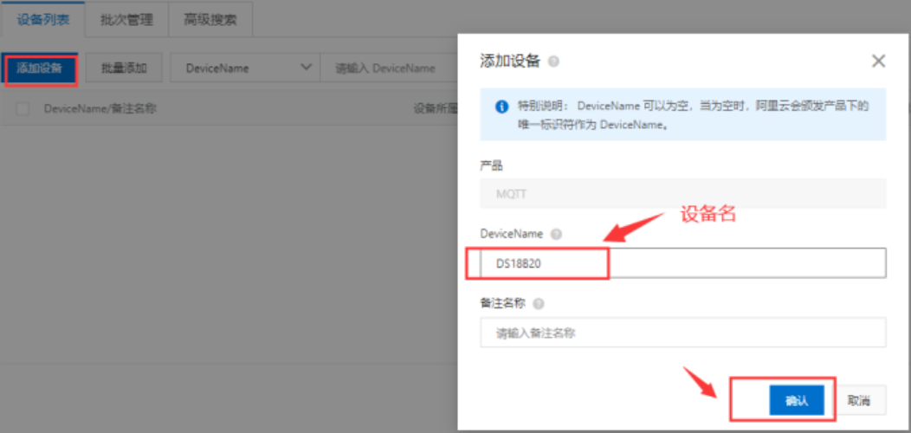Close the 添加设备 dialog with X
Image resolution: width=911 pixels, height=433 pixels.
pos(878,61)
